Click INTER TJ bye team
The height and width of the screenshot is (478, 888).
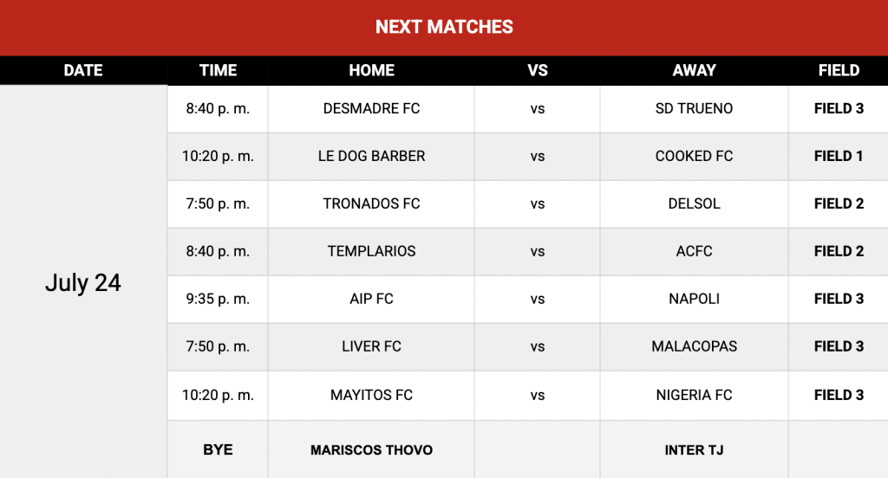click(695, 450)
